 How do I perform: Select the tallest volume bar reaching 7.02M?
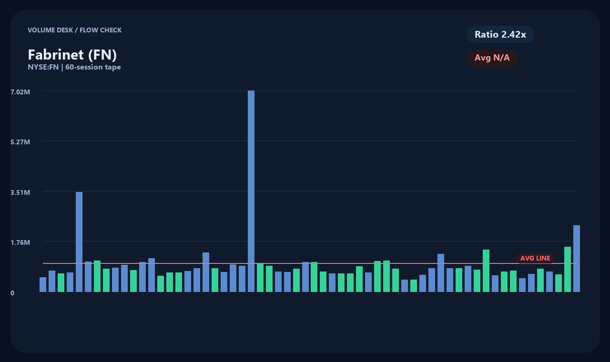(251, 191)
